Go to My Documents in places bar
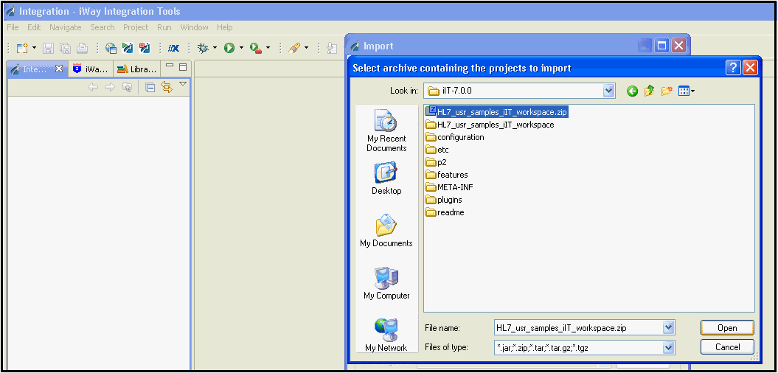778x373 pixels. pos(386,231)
